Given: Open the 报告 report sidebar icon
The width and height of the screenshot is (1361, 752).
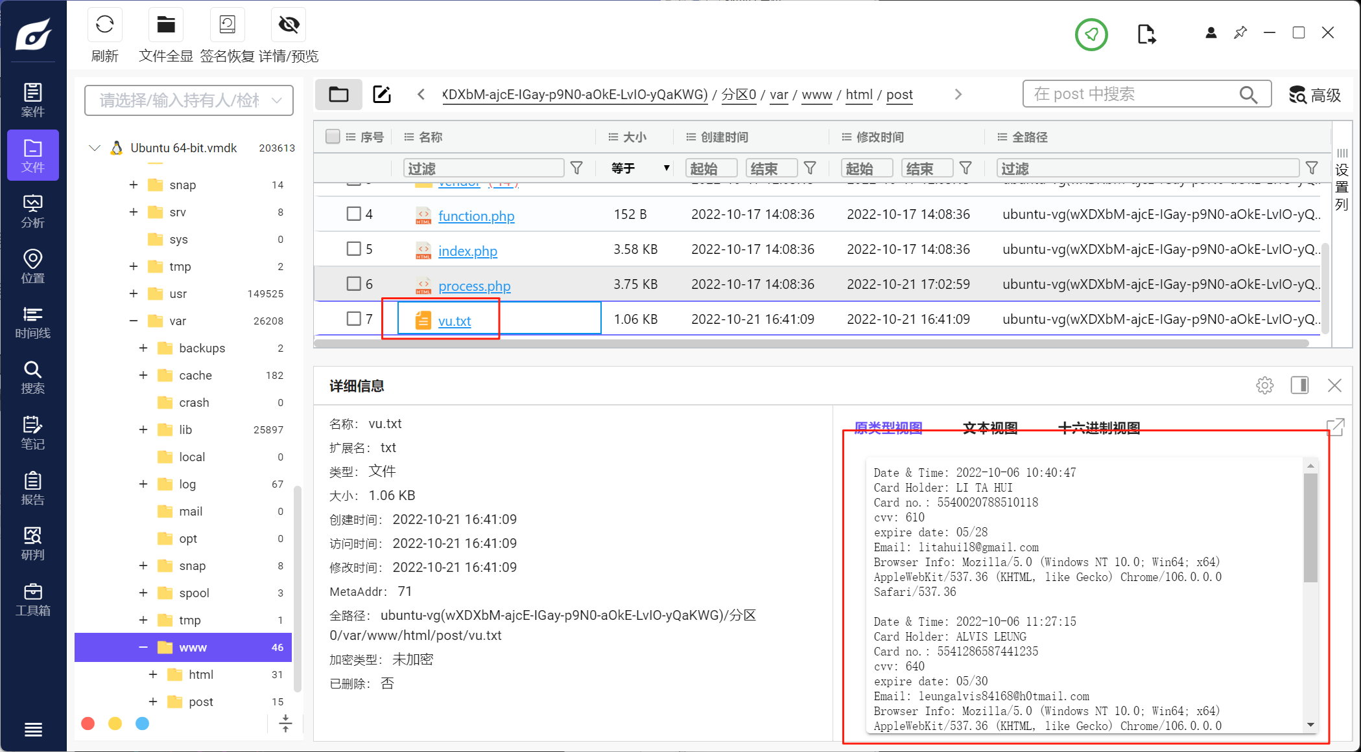Looking at the screenshot, I should click(32, 488).
